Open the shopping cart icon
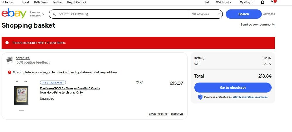This screenshot has height=132, width=292. pyautogui.click(x=273, y=2)
